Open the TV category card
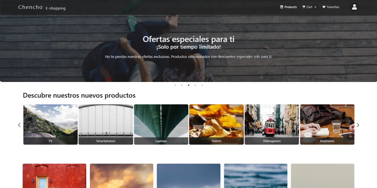The height and width of the screenshot is (188, 377). pos(50,124)
